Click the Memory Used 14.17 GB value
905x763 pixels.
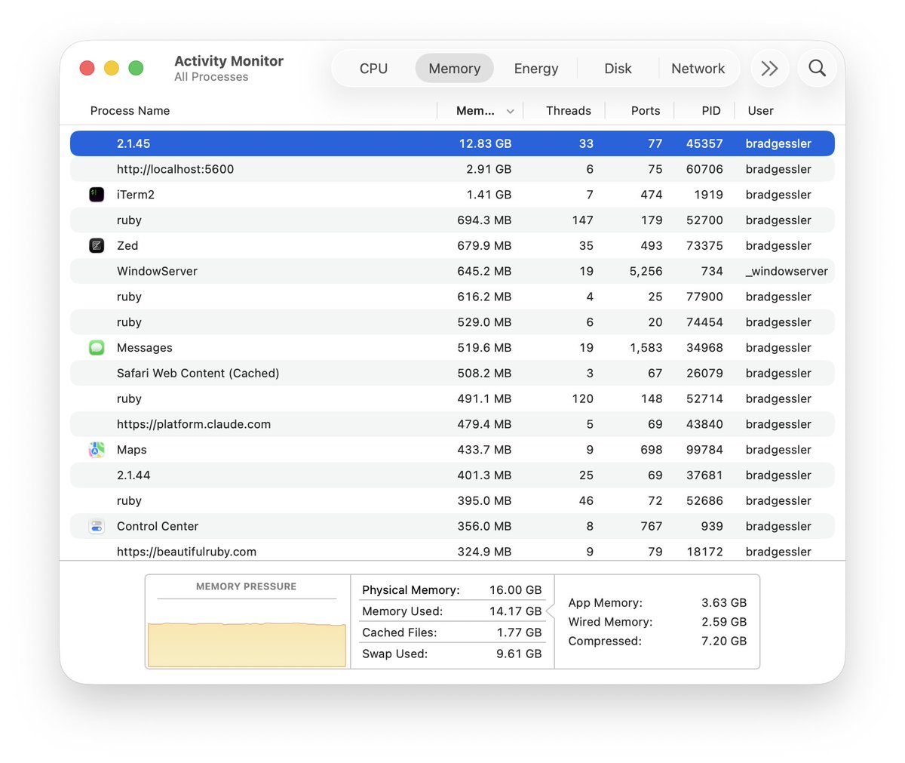pyautogui.click(x=516, y=611)
